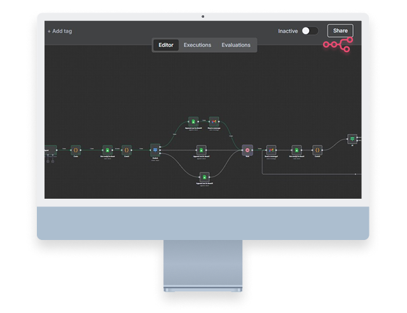The height and width of the screenshot is (313, 407).
Task: Toggle the workflow Inactive switch
Action: coord(310,30)
